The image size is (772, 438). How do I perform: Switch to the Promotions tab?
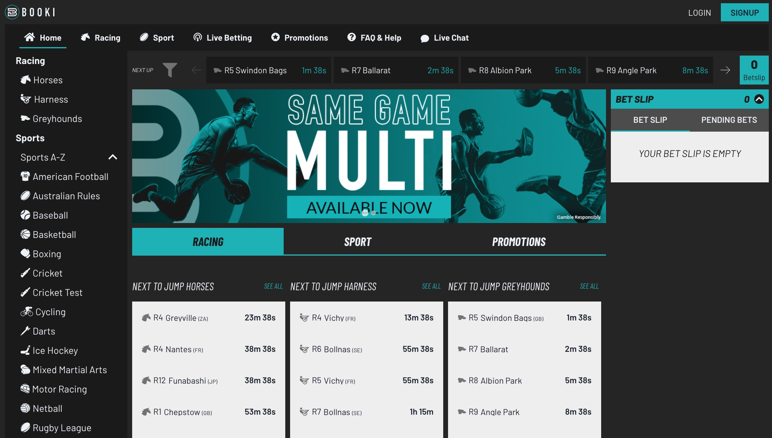(519, 242)
